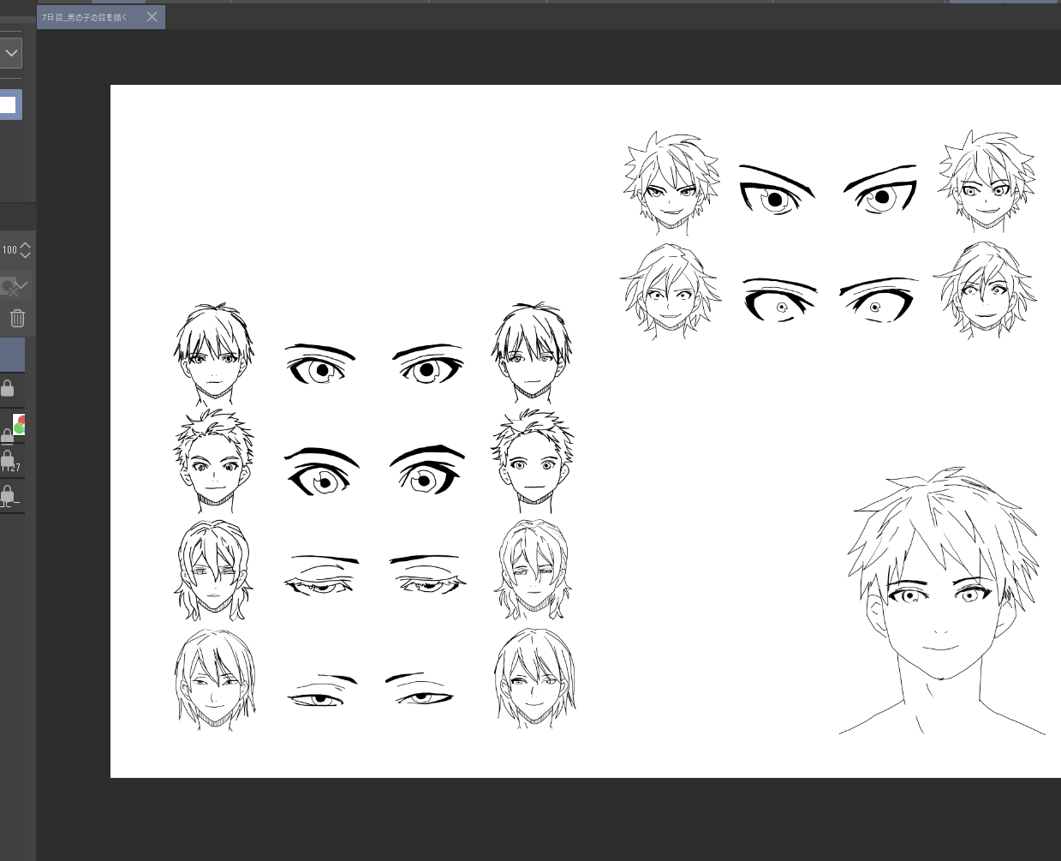Click the top-left spiky-haired head sketch in the upper-right group
The image size is (1061, 861).
[671, 183]
